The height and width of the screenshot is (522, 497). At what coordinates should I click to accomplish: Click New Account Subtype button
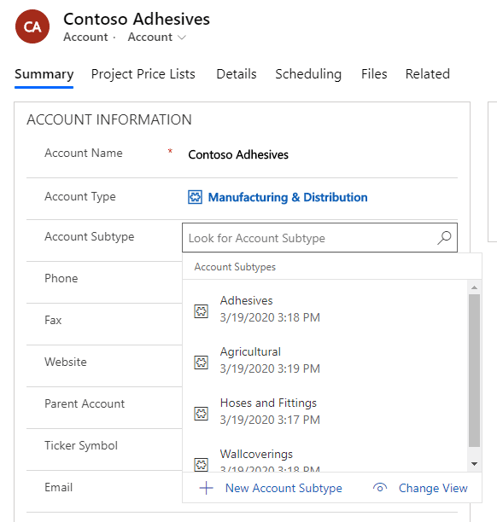pos(271,488)
